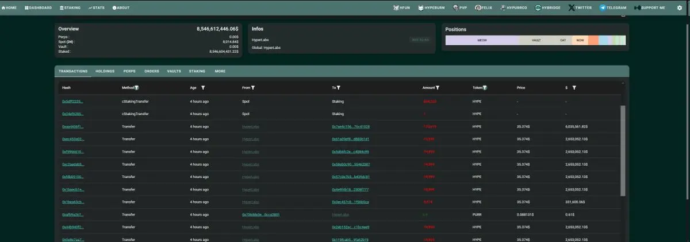This screenshot has height=242, width=690.
Task: Switch to the Staking tab below overview
Action: coord(197,71)
